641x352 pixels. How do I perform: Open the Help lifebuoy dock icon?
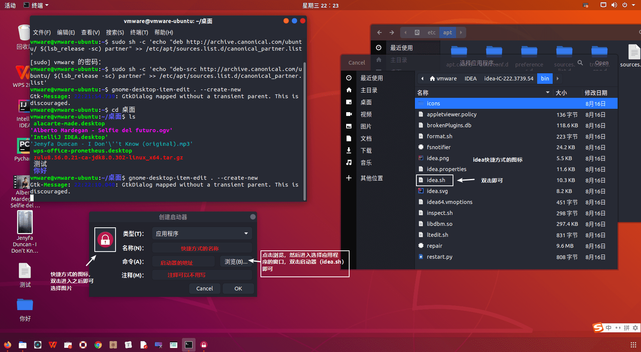point(83,344)
